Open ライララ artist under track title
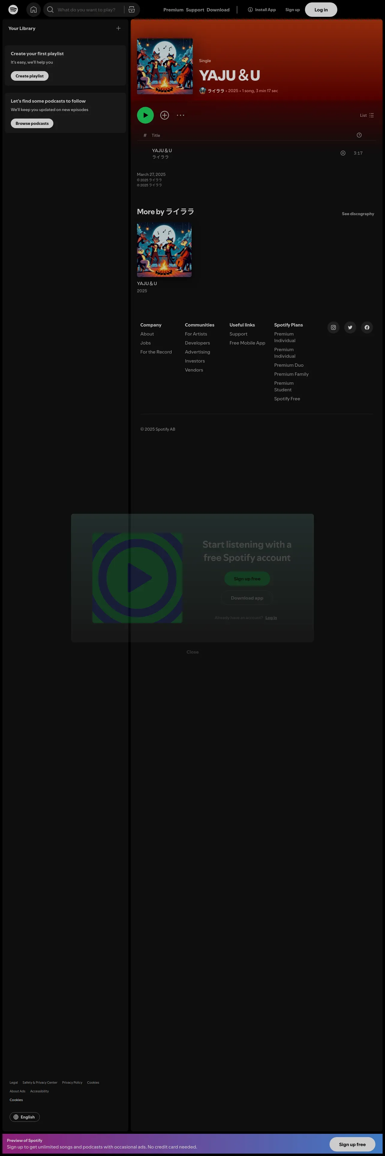 click(160, 157)
